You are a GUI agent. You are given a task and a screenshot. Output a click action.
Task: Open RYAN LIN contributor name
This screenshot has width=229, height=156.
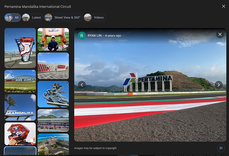pos(95,35)
